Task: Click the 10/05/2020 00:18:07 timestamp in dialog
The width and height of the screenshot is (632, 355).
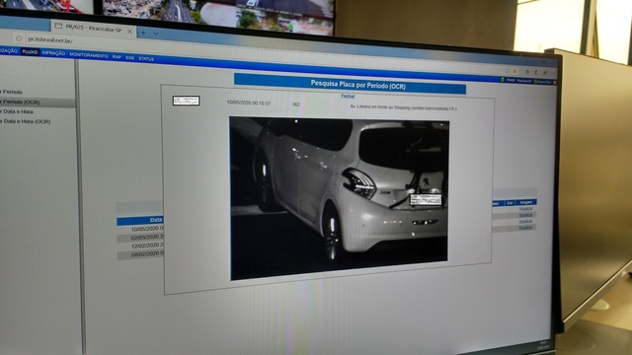Action: pyautogui.click(x=249, y=103)
